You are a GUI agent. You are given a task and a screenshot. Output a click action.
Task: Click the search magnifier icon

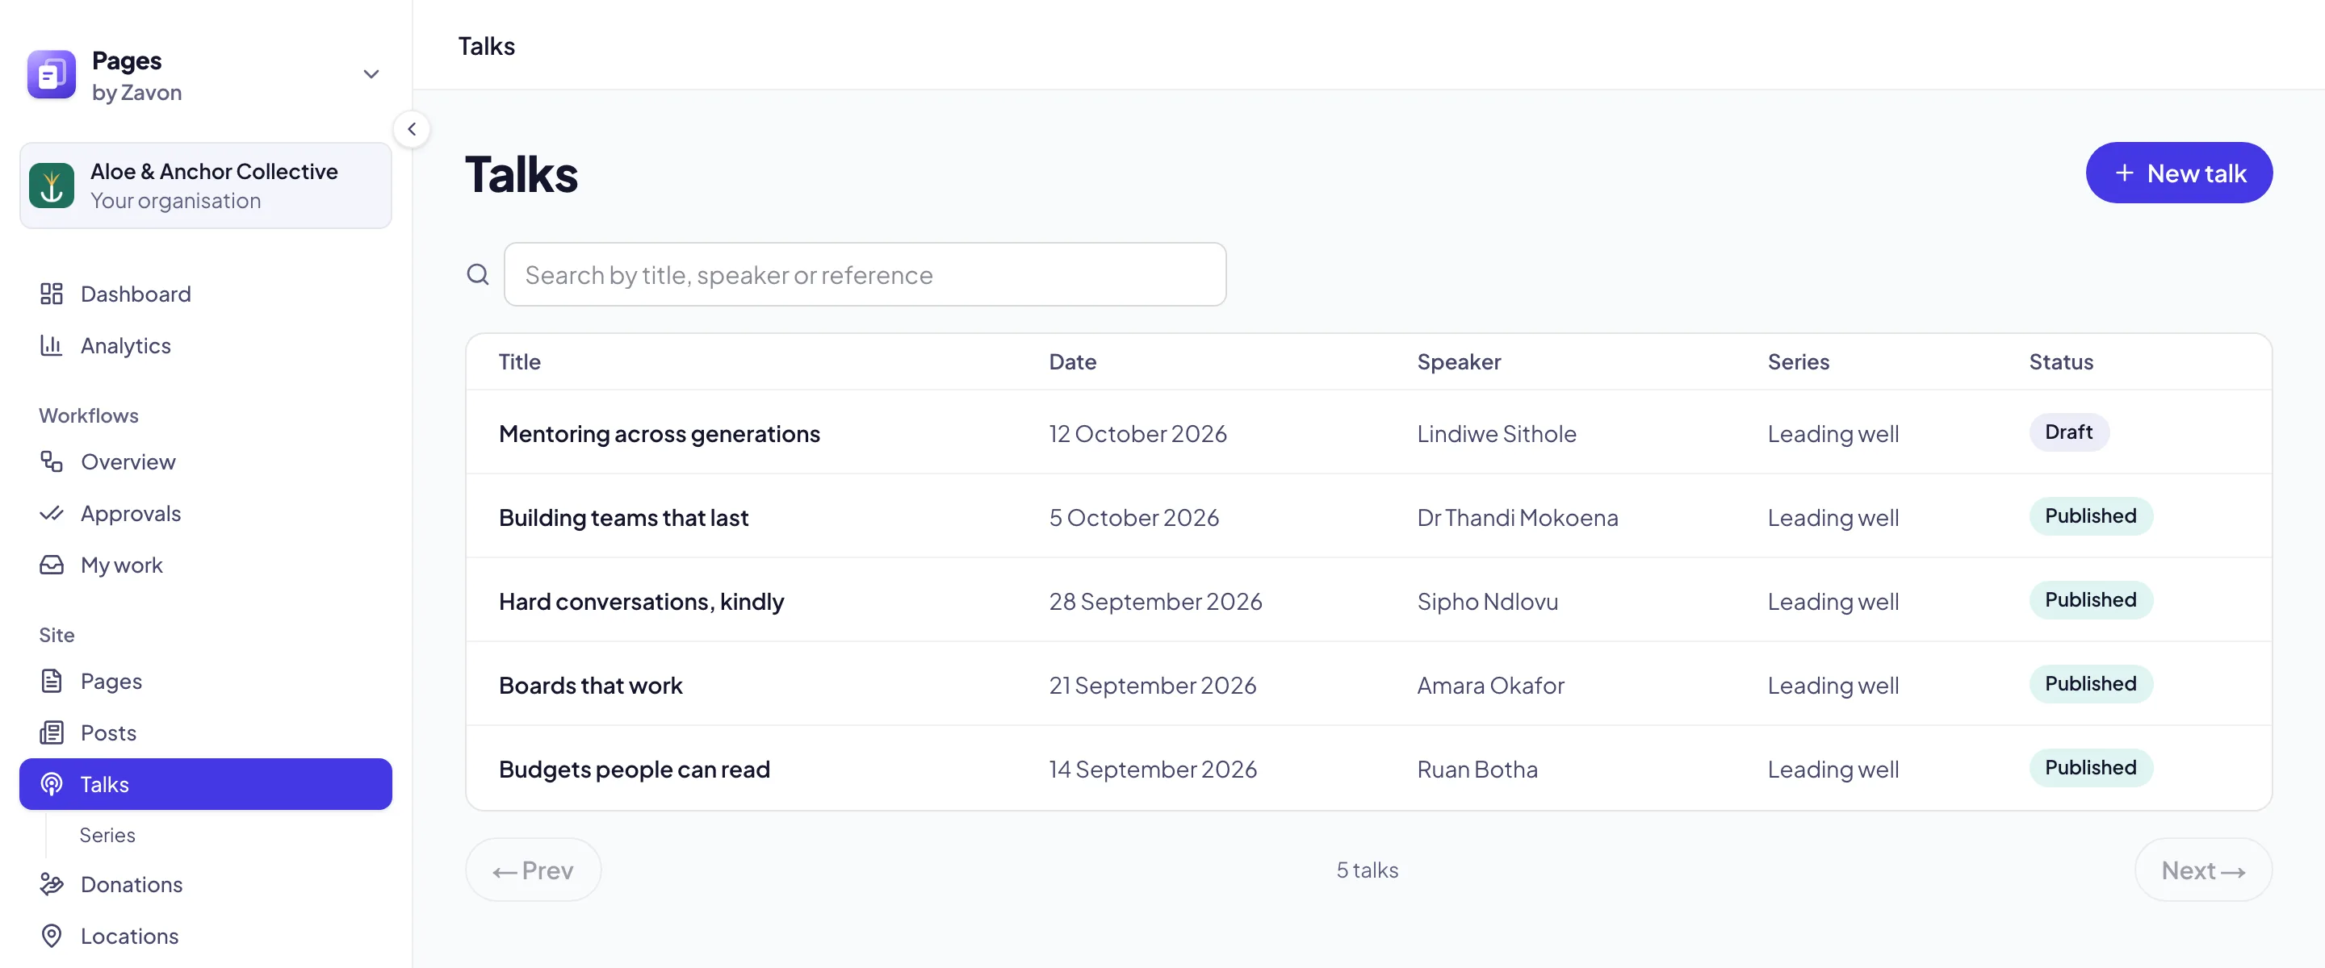[x=477, y=274]
